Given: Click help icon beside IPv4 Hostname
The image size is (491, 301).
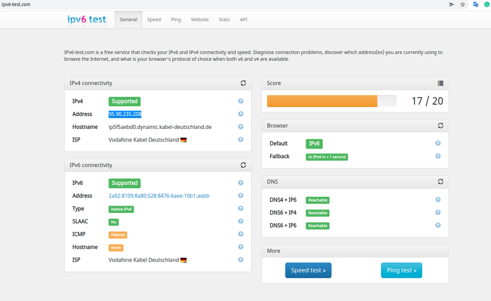Looking at the screenshot, I should [241, 127].
